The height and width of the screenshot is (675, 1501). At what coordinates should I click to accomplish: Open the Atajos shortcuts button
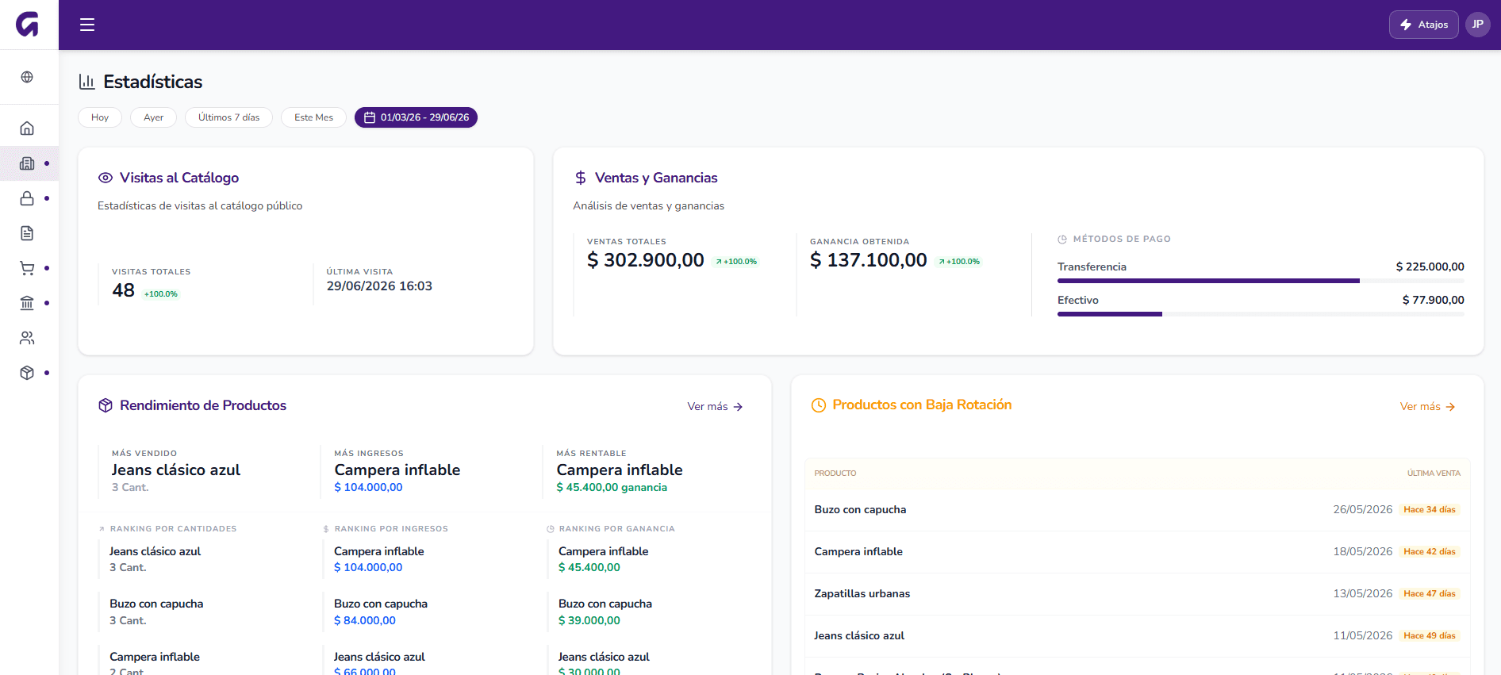(1423, 25)
